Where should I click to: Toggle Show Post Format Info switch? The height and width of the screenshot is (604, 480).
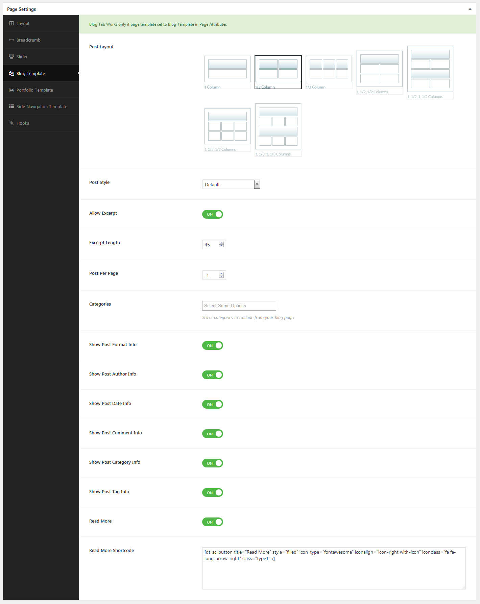tap(213, 345)
